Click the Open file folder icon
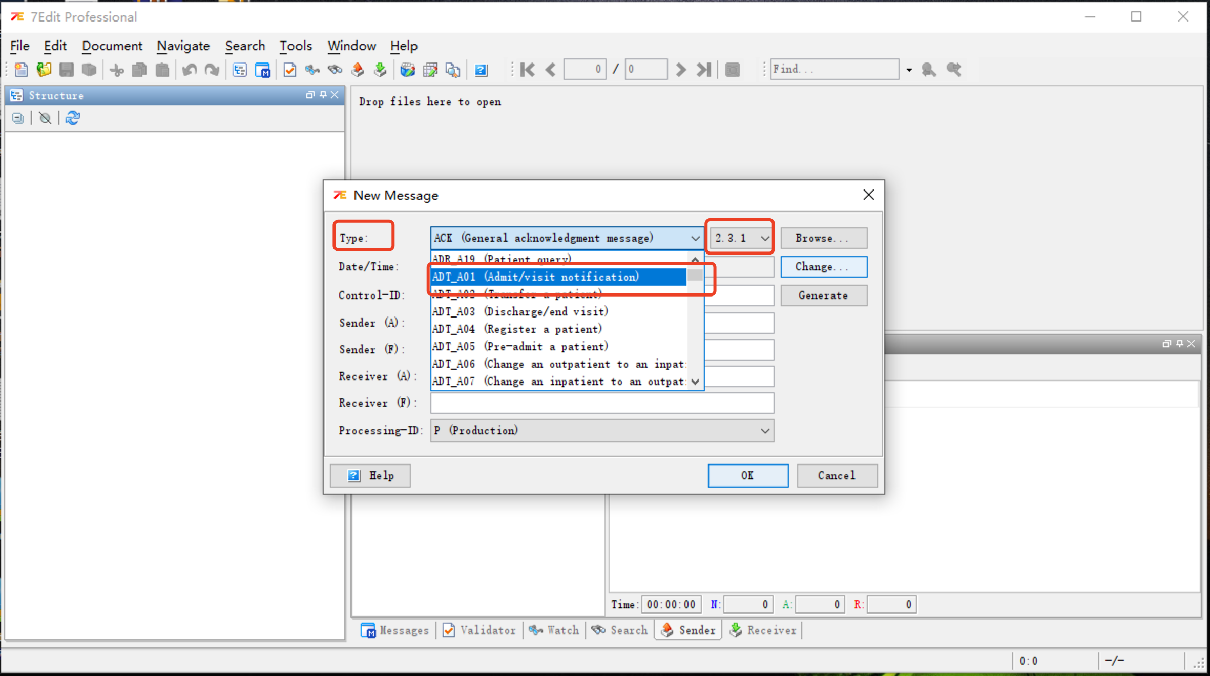This screenshot has width=1210, height=676. coord(44,70)
